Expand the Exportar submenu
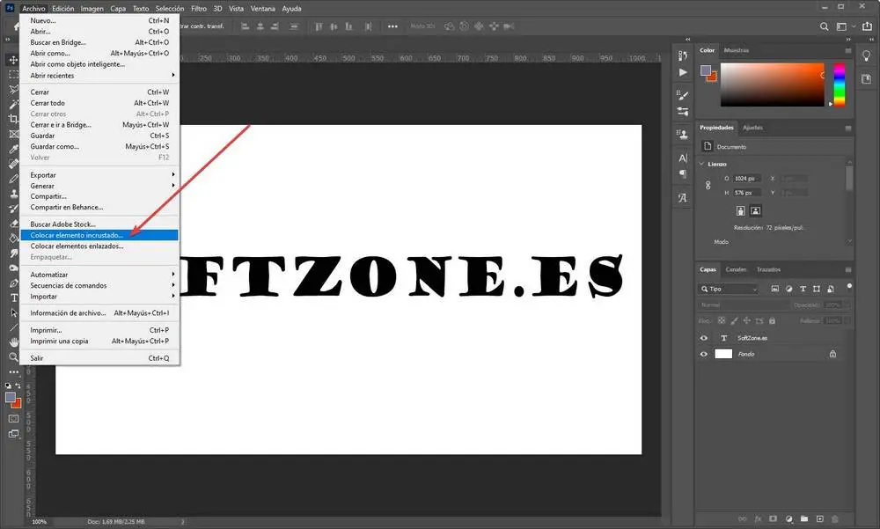The height and width of the screenshot is (529, 880). (x=99, y=174)
